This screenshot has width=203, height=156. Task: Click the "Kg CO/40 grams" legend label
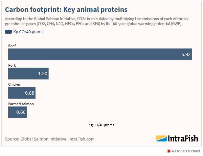point(28,32)
